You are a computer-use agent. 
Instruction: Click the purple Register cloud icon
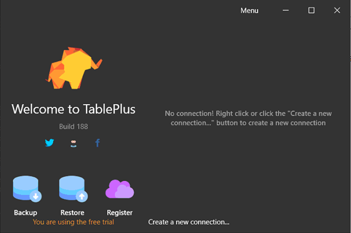click(x=120, y=189)
